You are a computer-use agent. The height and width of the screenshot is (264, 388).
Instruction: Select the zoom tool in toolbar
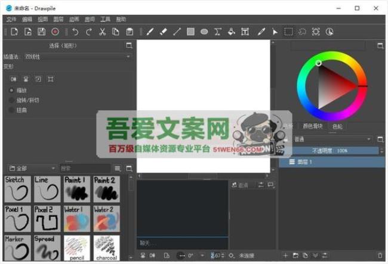(316, 32)
